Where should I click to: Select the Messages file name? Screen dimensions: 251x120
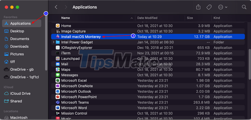pyautogui.click(x=69, y=75)
